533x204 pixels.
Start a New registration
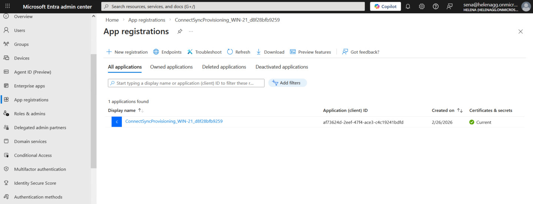coord(127,52)
